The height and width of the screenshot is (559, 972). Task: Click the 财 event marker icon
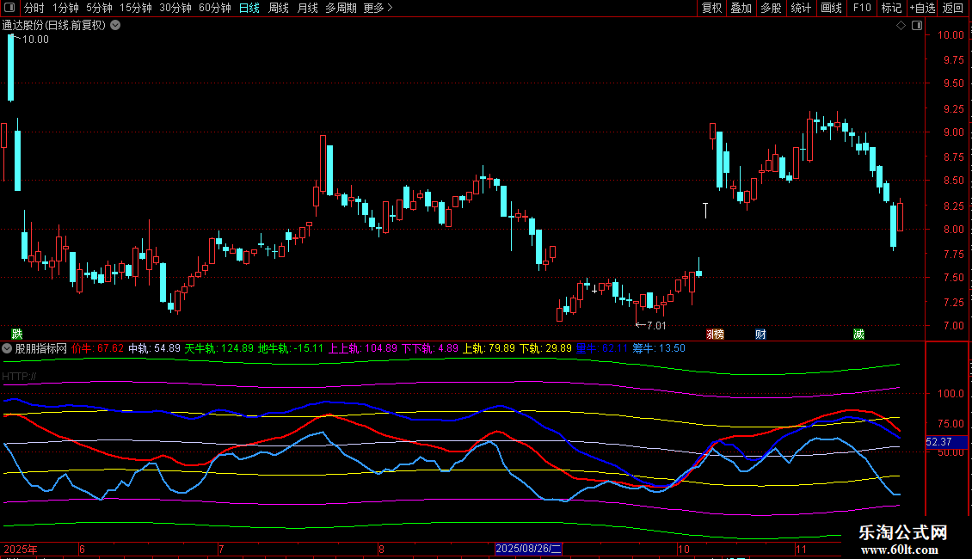point(760,334)
